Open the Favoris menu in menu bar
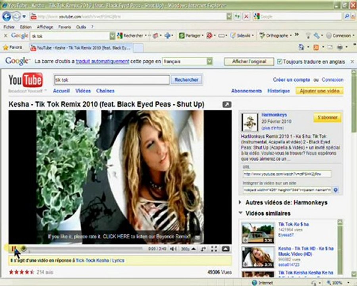The image size is (357, 286). tap(65, 27)
